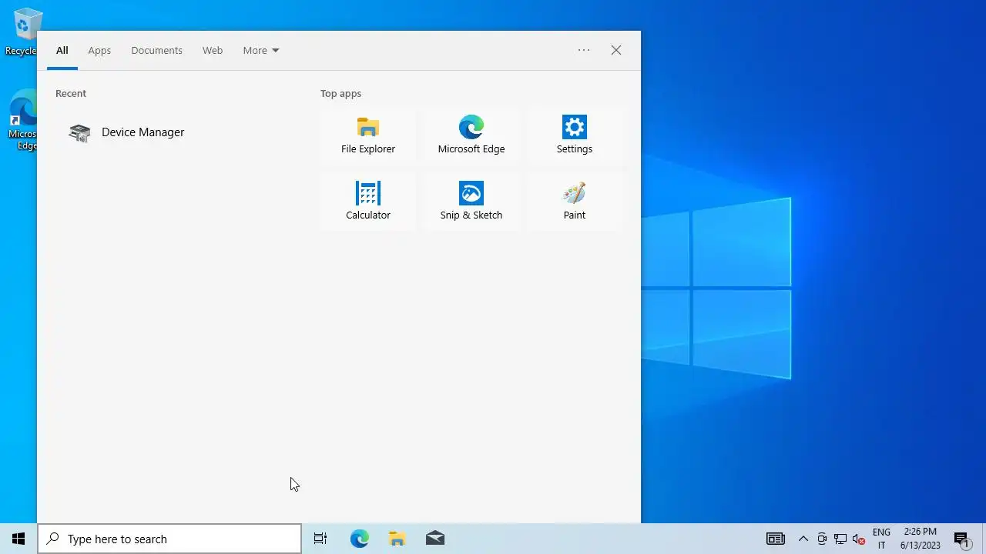This screenshot has height=554, width=986.
Task: Launch Edge from the taskbar
Action: pyautogui.click(x=360, y=539)
